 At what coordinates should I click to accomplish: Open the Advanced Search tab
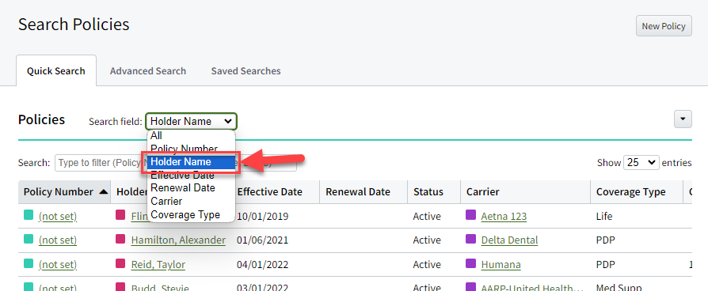pyautogui.click(x=148, y=71)
